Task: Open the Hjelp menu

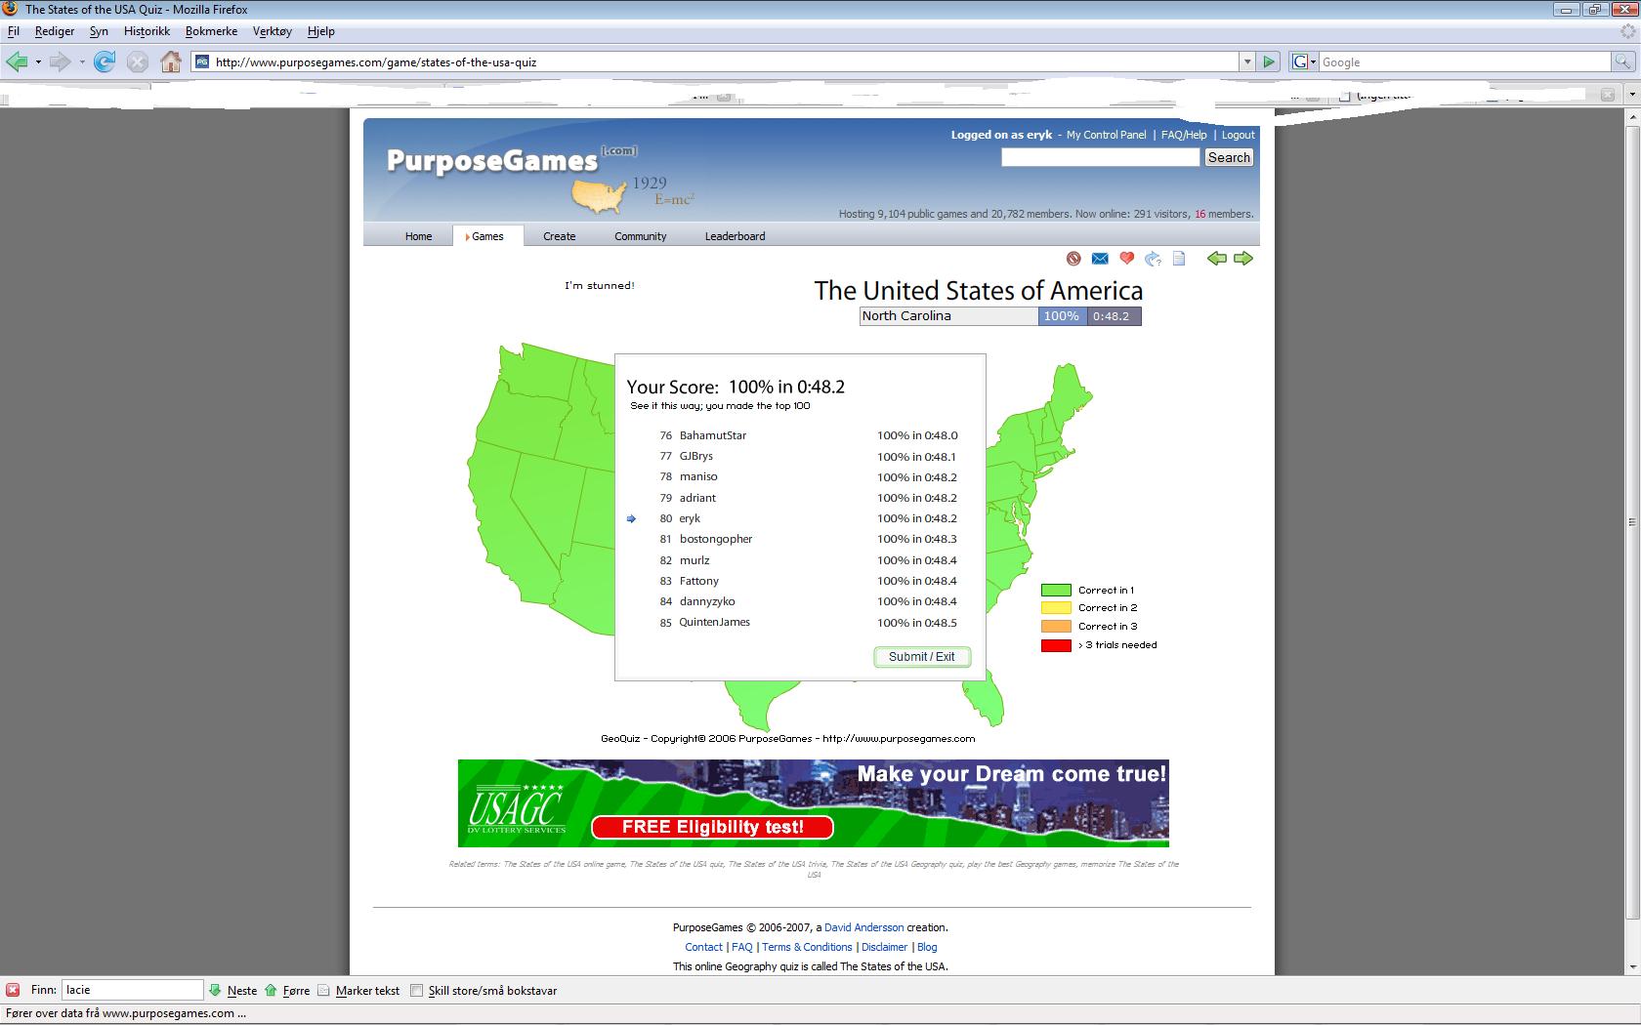Action: click(x=320, y=31)
